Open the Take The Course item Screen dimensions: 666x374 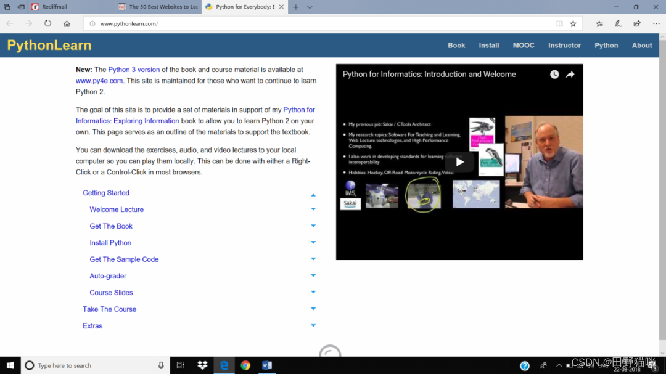(x=109, y=309)
